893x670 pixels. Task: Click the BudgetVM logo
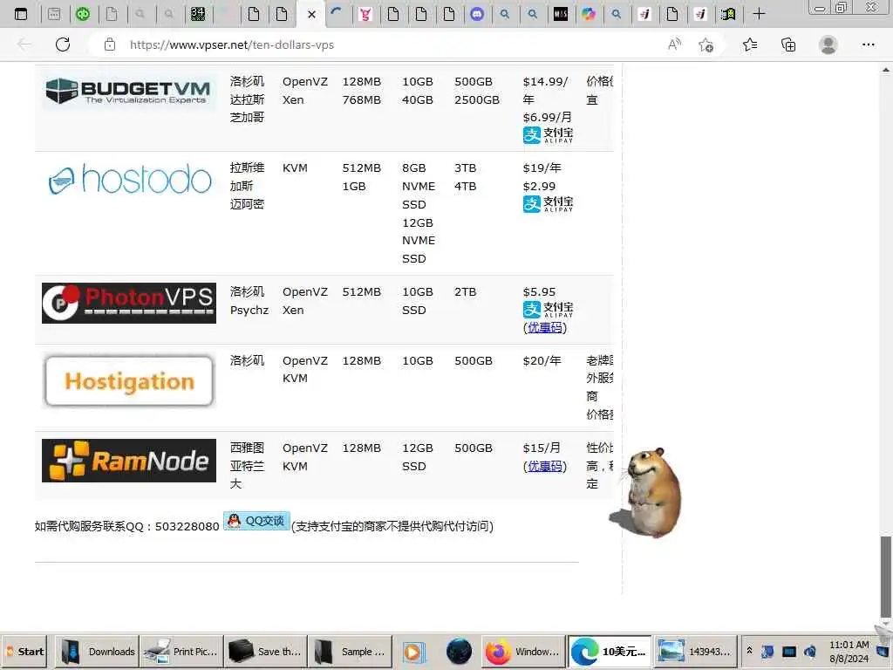tap(129, 91)
